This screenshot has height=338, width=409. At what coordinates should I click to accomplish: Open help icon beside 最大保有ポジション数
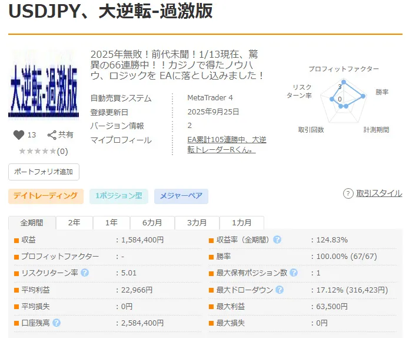pos(294,273)
